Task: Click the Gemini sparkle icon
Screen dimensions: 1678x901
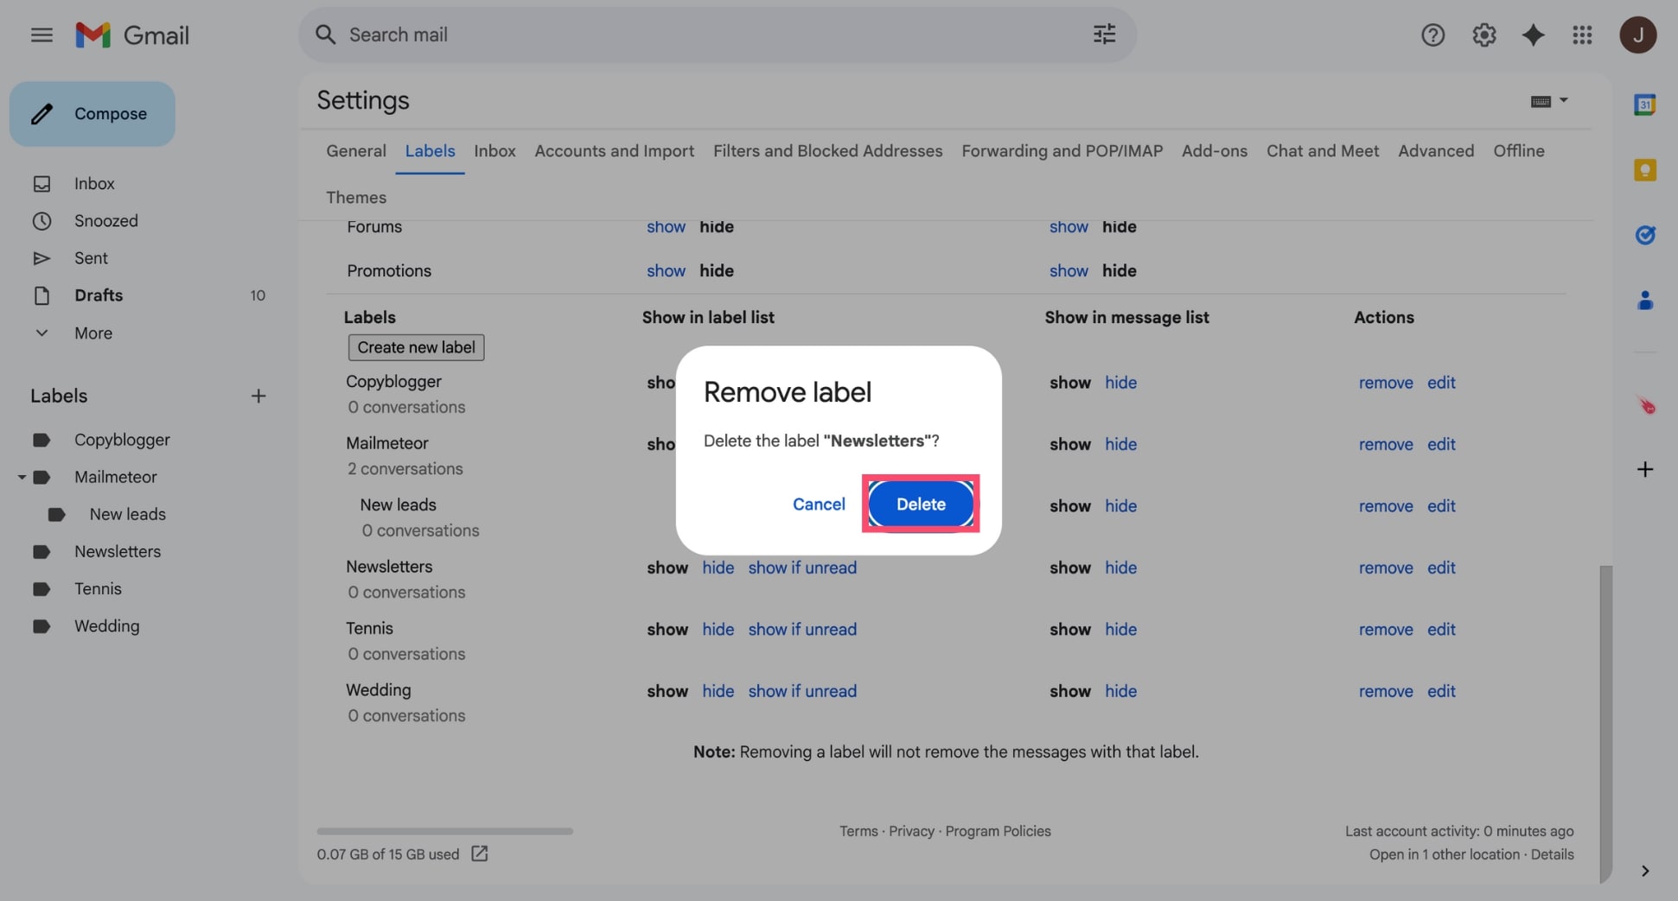Action: coord(1533,35)
